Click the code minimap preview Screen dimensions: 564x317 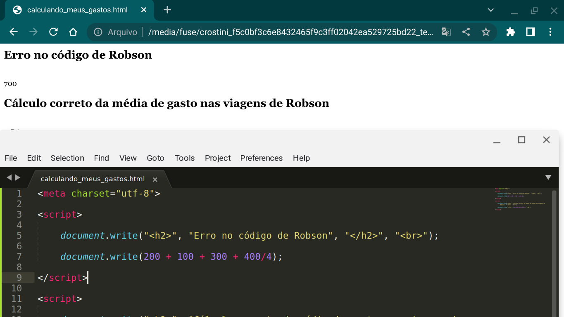521,199
